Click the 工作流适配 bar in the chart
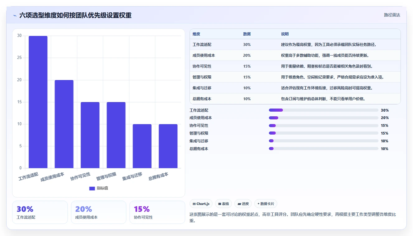This screenshot has height=236, width=413. pyautogui.click(x=38, y=102)
